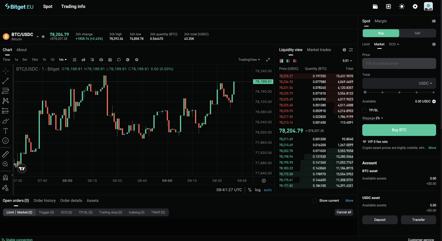Click the Deposit button
This screenshot has width=442, height=241.
click(380, 220)
